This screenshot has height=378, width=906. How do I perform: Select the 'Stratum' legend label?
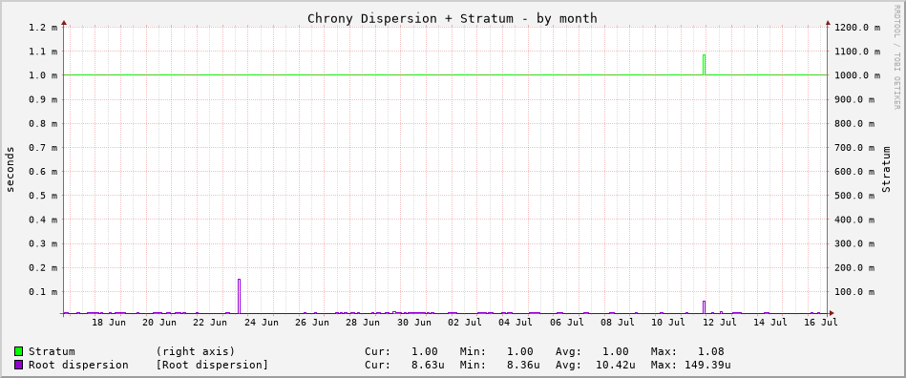(52, 351)
